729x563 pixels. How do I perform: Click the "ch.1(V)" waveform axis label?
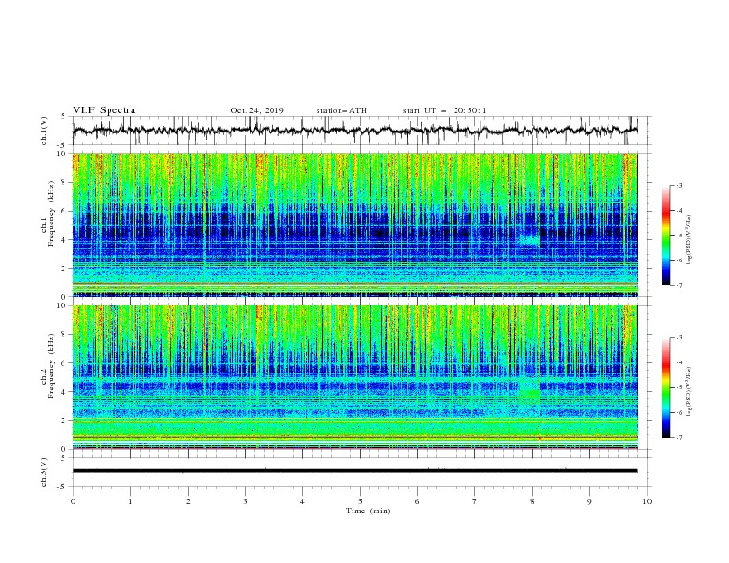tap(44, 131)
